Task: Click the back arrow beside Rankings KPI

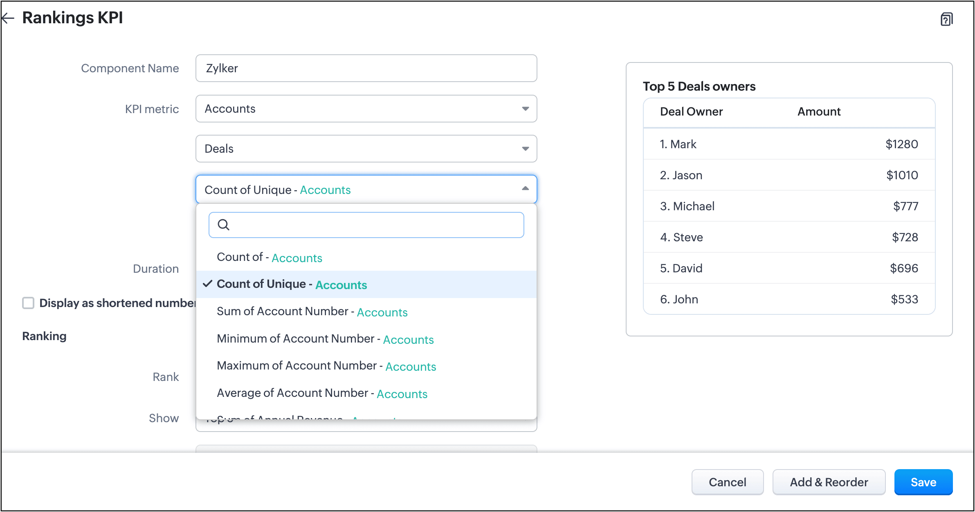Action: tap(7, 18)
